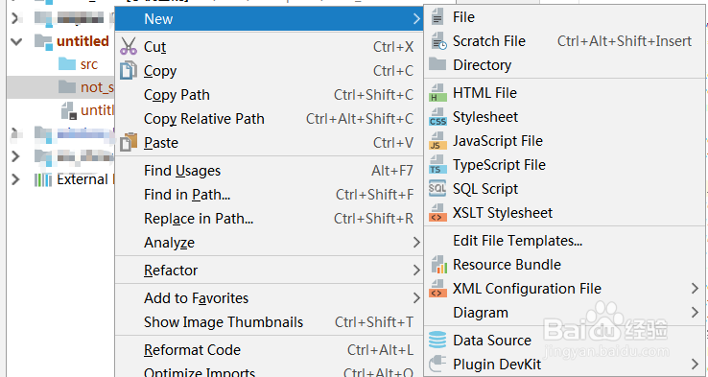The image size is (708, 377).
Task: Click the Data Source database icon
Action: click(x=437, y=340)
